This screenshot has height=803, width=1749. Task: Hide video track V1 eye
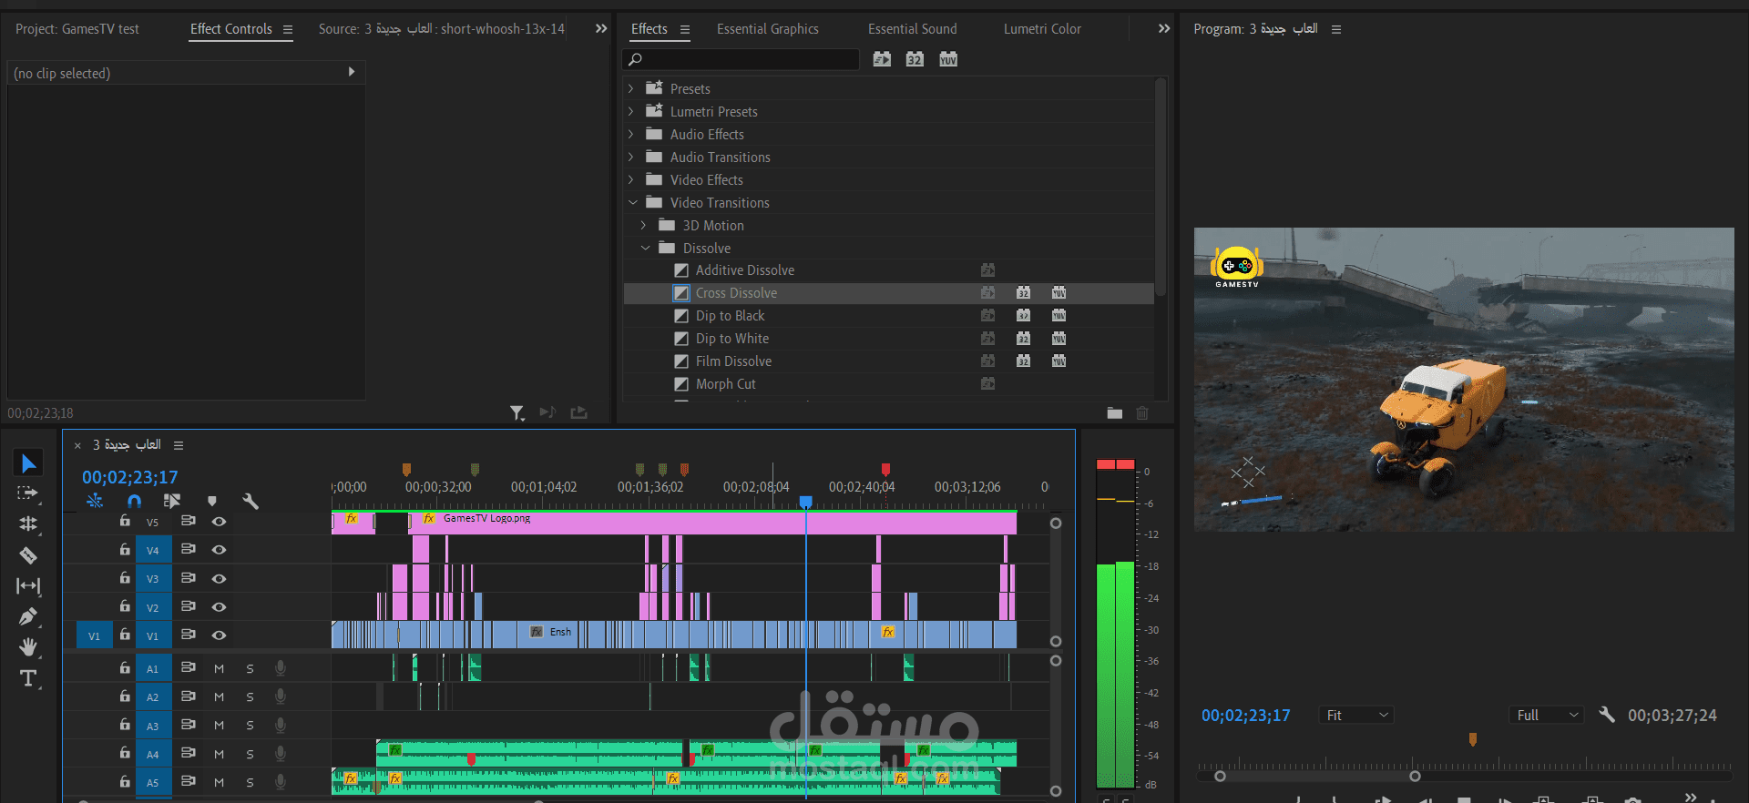219,635
